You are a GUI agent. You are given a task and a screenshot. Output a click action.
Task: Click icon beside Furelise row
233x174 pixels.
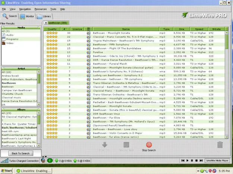coord(88,52)
